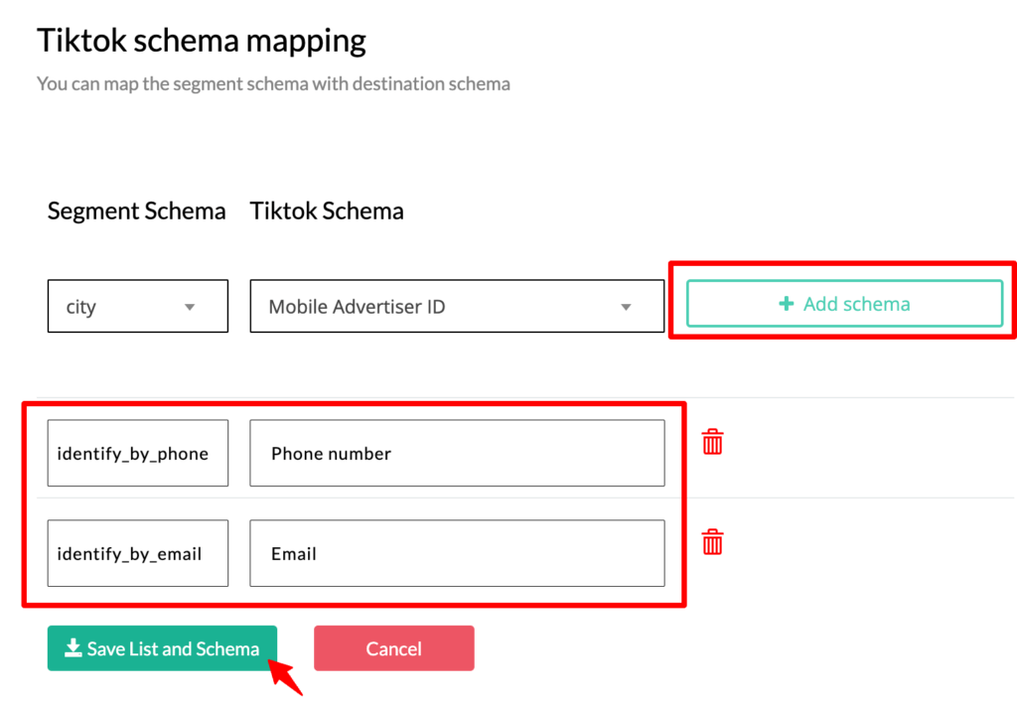Expand the Mobile Advertiser ID dropdown arrow
This screenshot has width=1017, height=703.
click(626, 307)
